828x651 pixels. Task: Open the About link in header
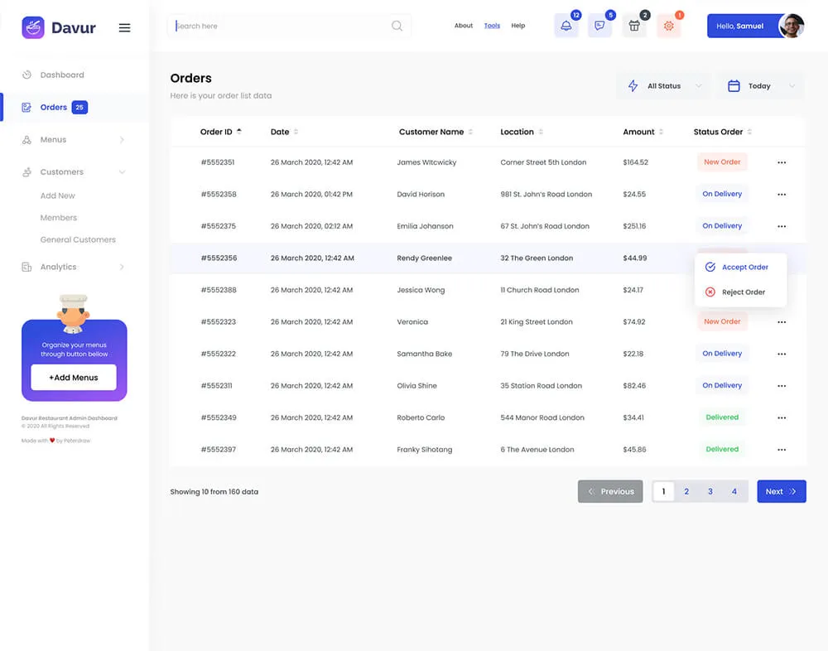click(464, 26)
